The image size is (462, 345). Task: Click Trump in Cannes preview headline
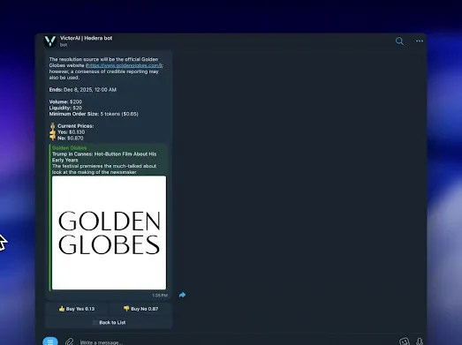tap(104, 157)
